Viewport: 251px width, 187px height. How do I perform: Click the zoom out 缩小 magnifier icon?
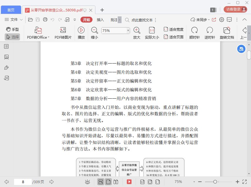pyautogui.click(x=95, y=30)
